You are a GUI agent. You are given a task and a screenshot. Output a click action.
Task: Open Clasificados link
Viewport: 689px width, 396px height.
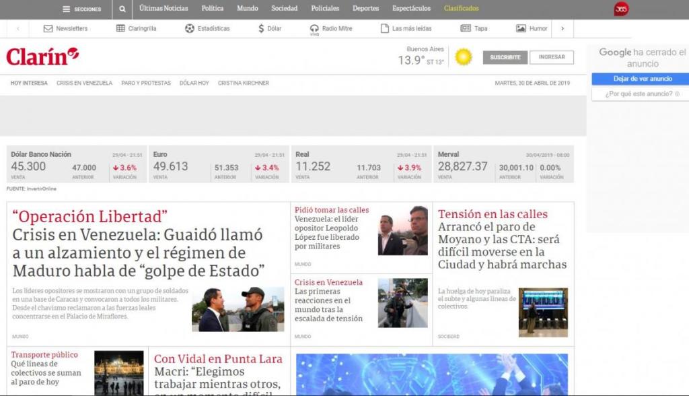(x=462, y=8)
